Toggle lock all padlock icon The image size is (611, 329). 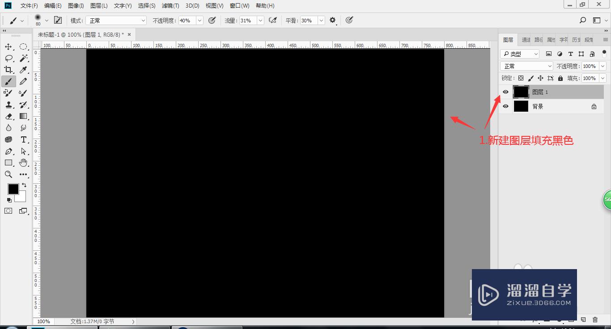(x=560, y=78)
